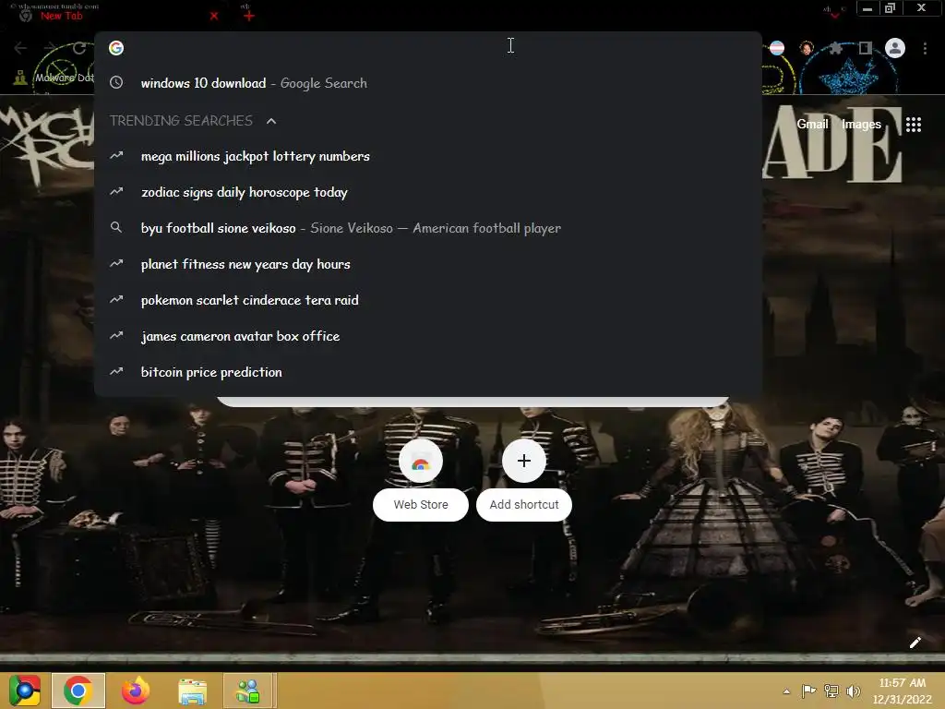Pick 'pokemon scarlet cinderace tera raid'
This screenshot has height=709, width=945.
(x=428, y=300)
